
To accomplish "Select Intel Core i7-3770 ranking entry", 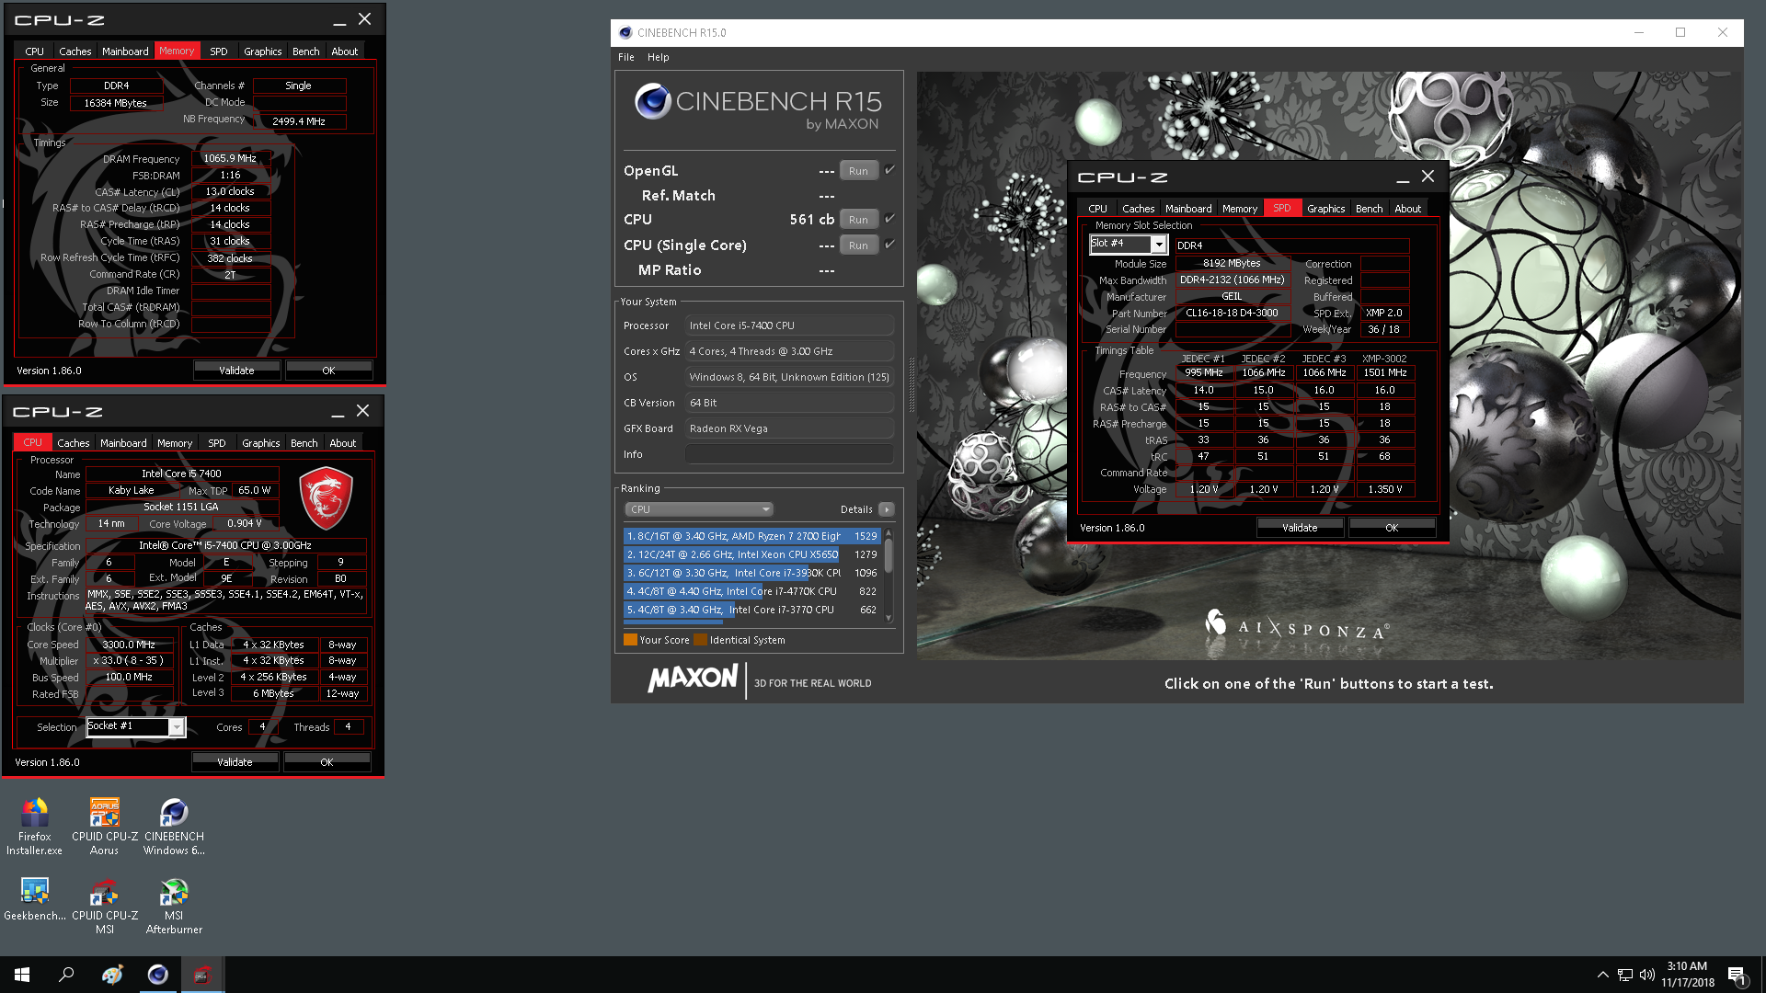I will pyautogui.click(x=751, y=610).
